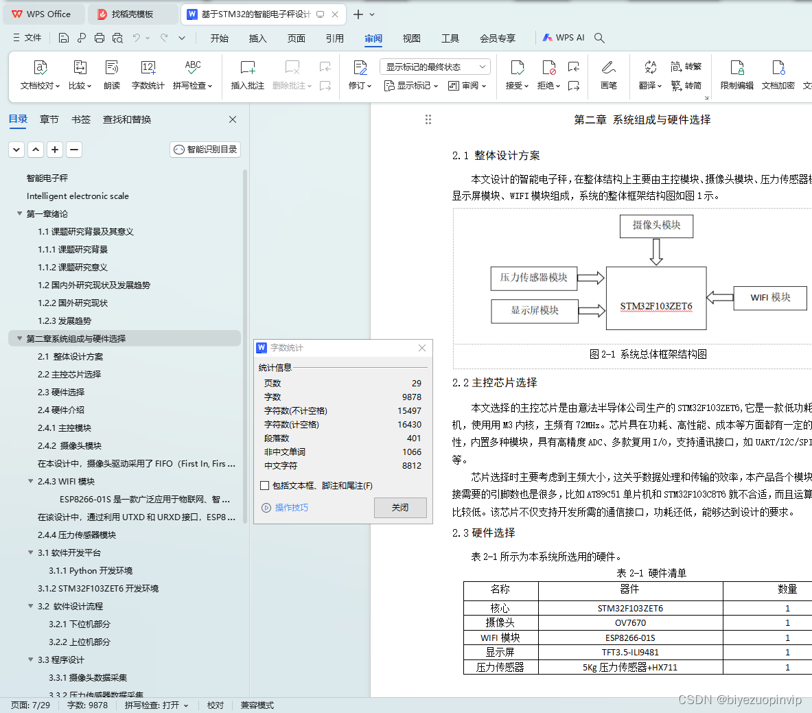This screenshot has height=713, width=812.
Task: Open the 会员专享 ribbon tab
Action: pyautogui.click(x=498, y=38)
